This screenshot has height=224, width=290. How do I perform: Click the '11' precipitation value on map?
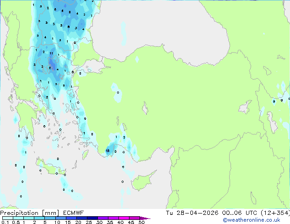(x=51, y=53)
